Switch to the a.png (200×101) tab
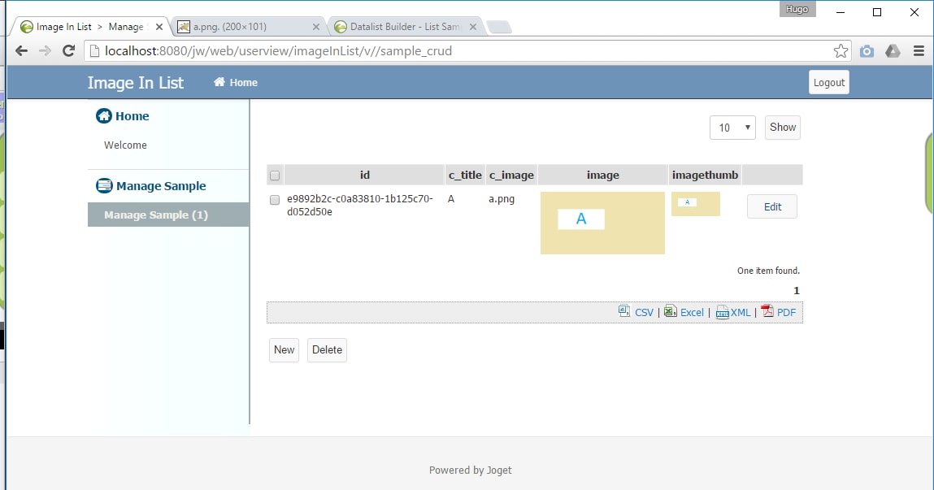Image resolution: width=934 pixels, height=490 pixels. click(x=249, y=27)
